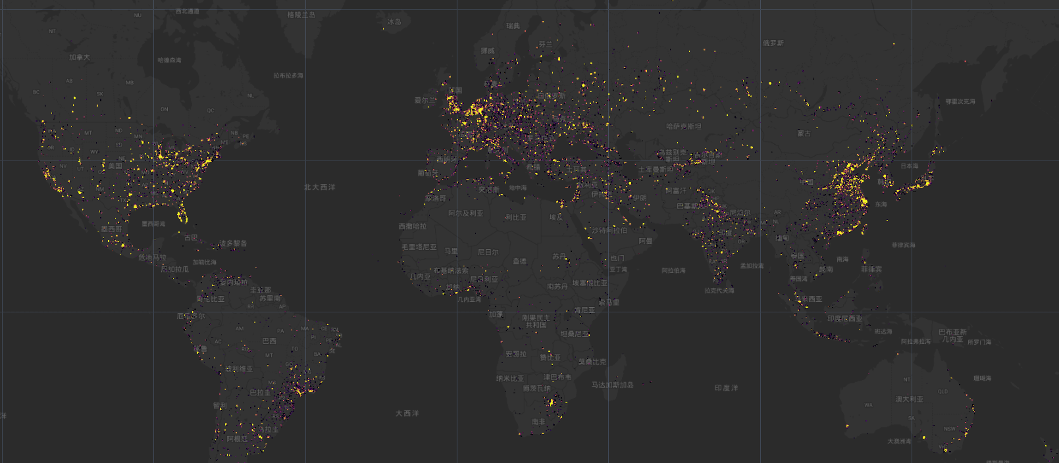Click the 孟加拉湾 label

[x=752, y=266]
